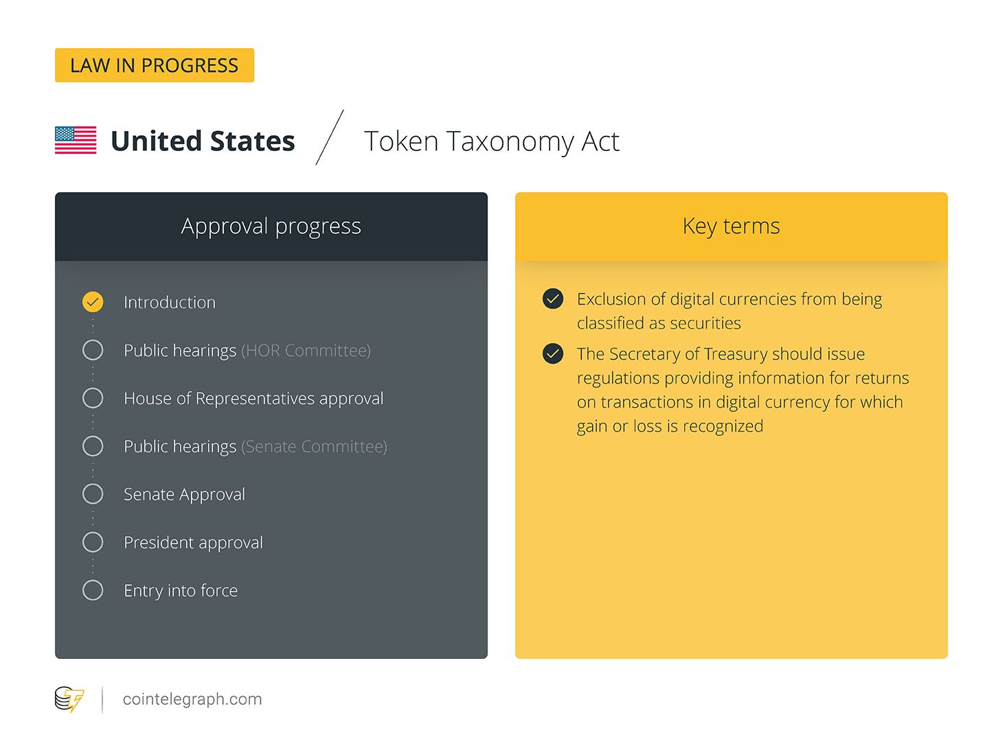Select the Entry into force circle
Viewport: 996px width, 755px height.
(x=93, y=590)
